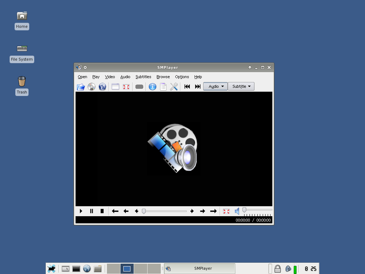Viewport: 365px width, 274px height.
Task: Launch the web browser globe in the panel
Action: (x=87, y=269)
